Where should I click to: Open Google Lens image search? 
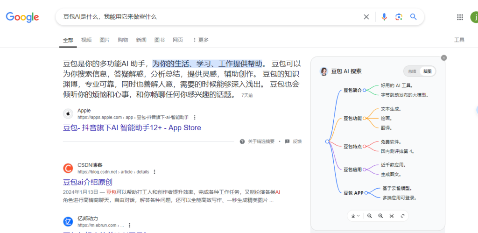tap(399, 17)
